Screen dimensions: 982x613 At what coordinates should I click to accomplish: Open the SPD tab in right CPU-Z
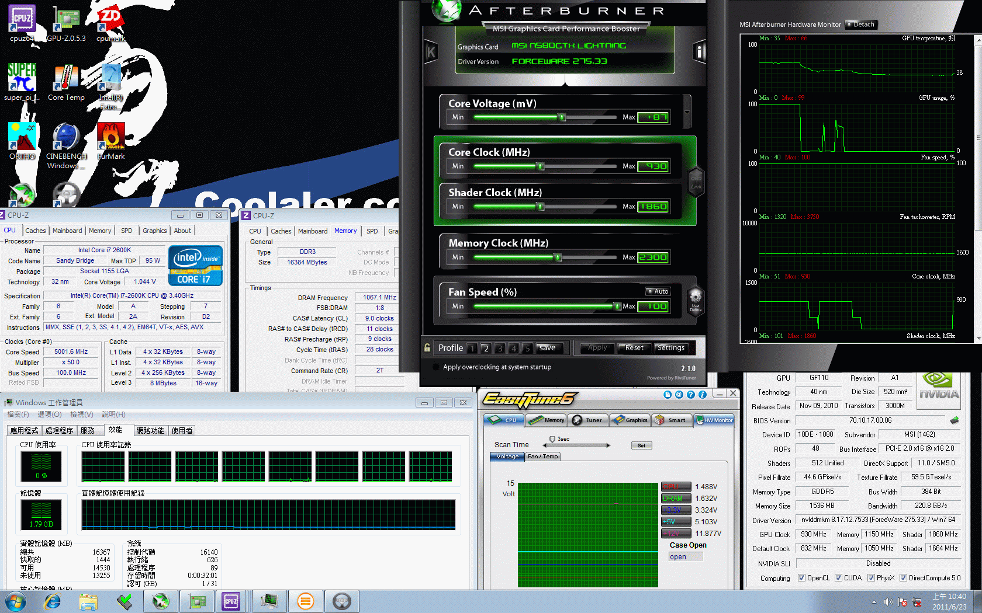(372, 231)
